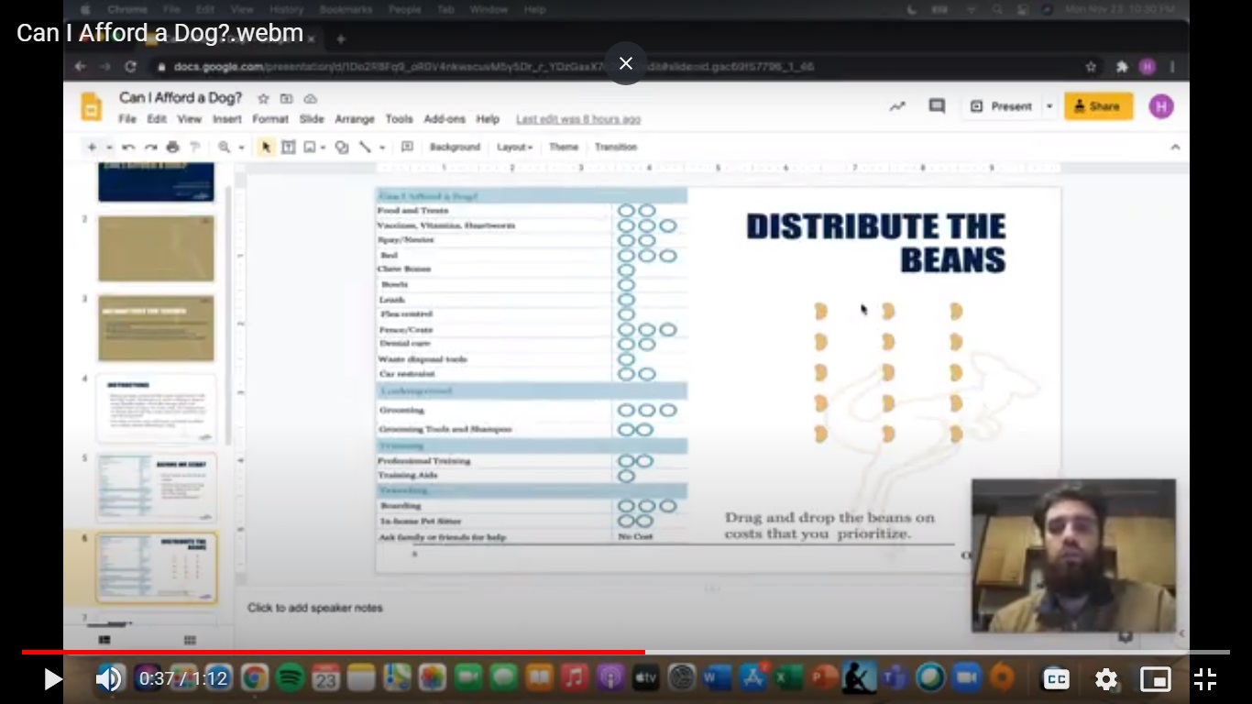This screenshot has height=704, width=1252.
Task: Click the Theme button
Action: click(x=564, y=147)
